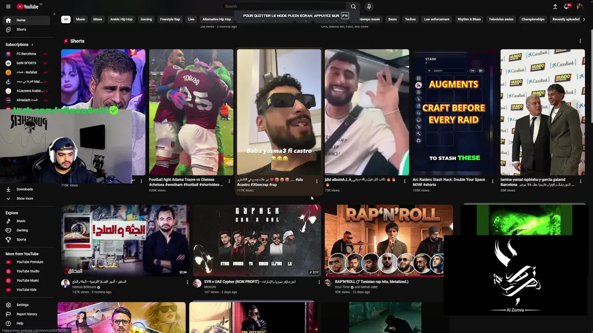Open Shorts shelf more options menu
This screenshot has width=593, height=333.
click(x=580, y=41)
